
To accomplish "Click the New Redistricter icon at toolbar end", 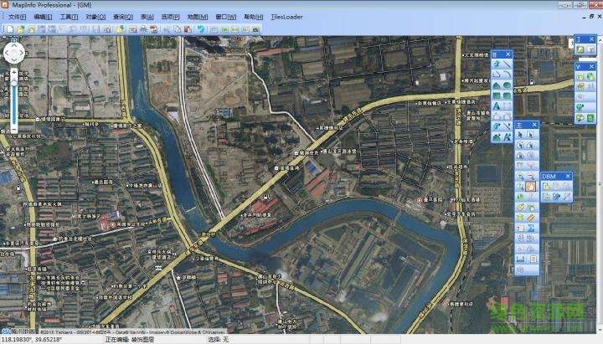I will [x=255, y=29].
